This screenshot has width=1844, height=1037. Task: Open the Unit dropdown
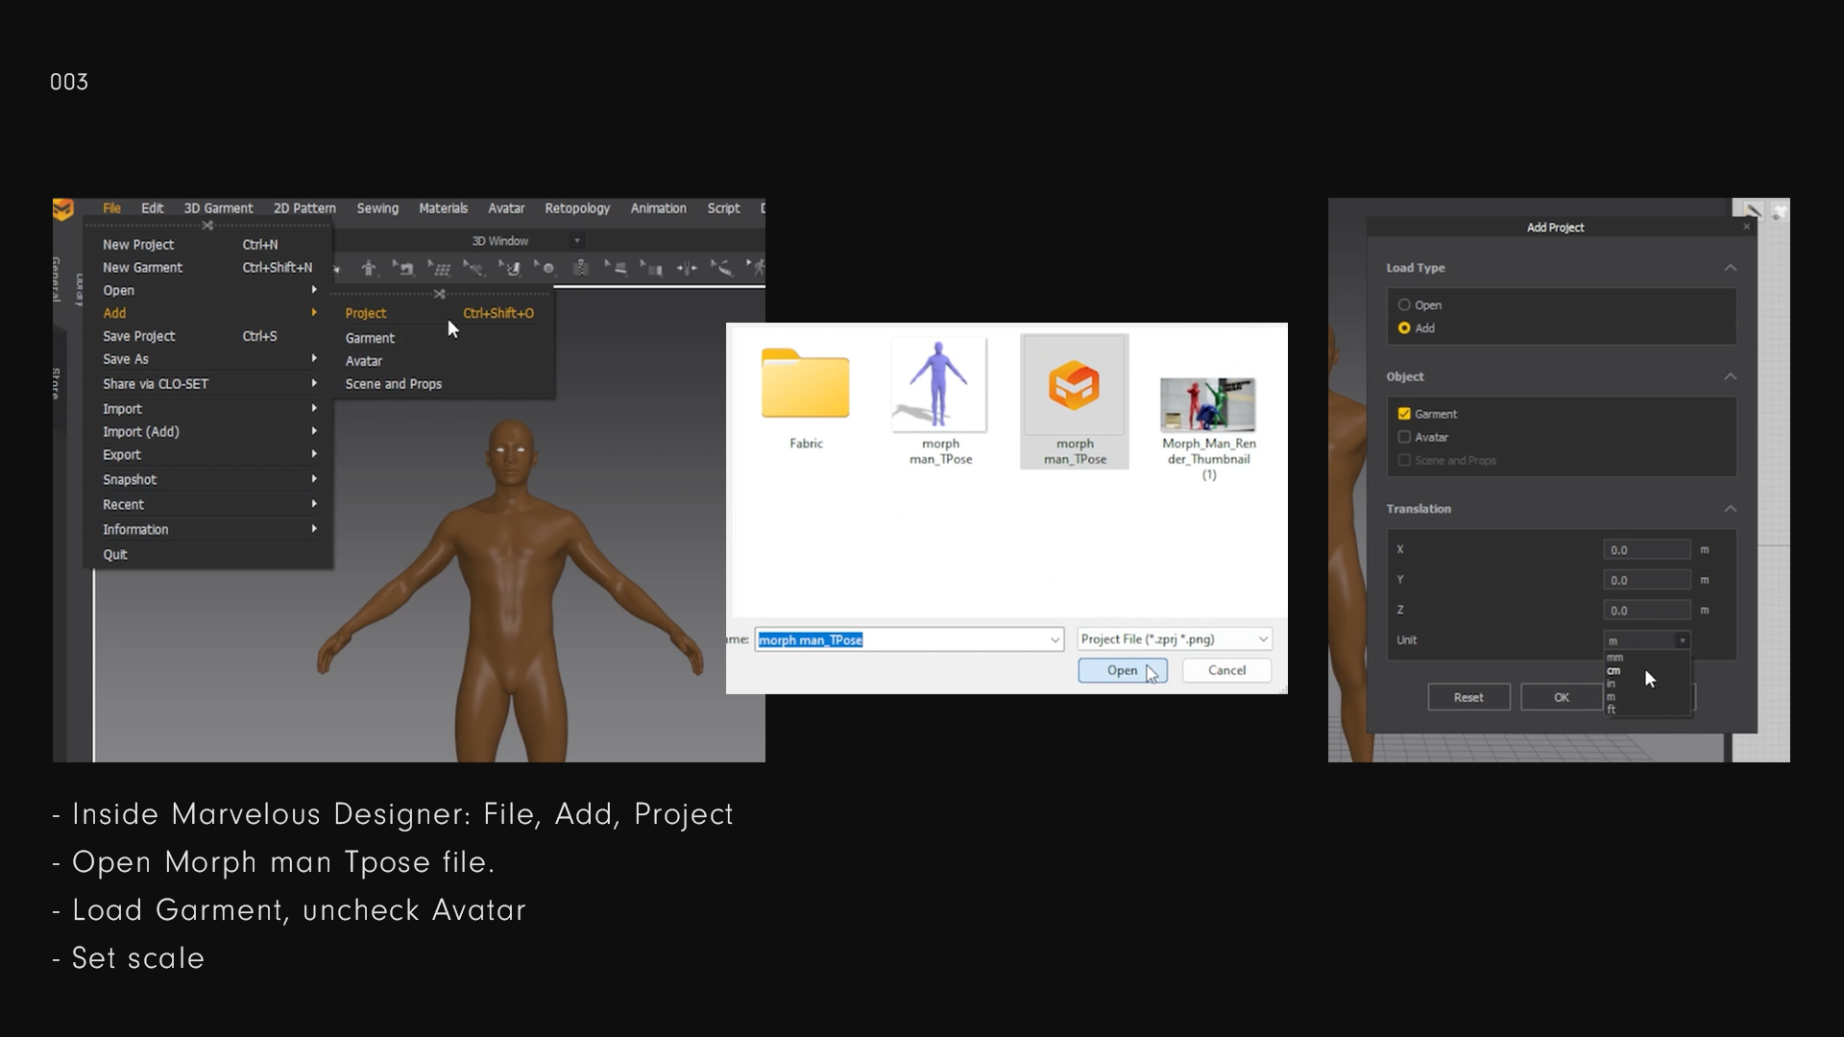(1647, 640)
